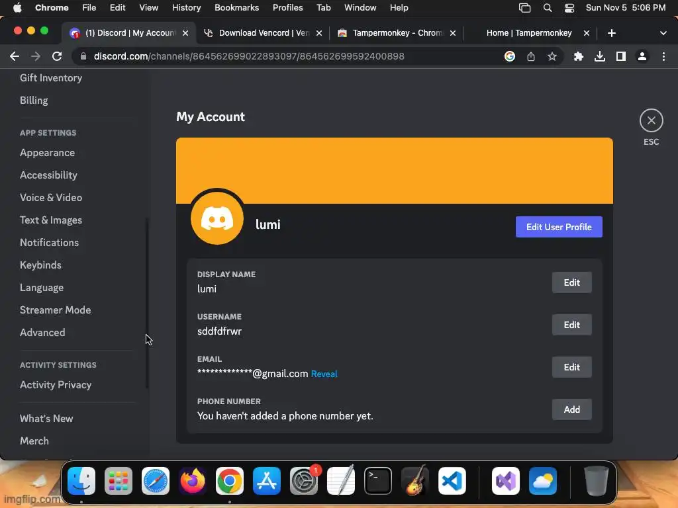Open Spotlight search in menu bar

click(x=548, y=8)
